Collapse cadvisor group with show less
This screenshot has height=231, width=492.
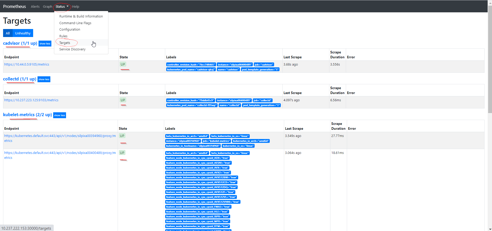[45, 43]
